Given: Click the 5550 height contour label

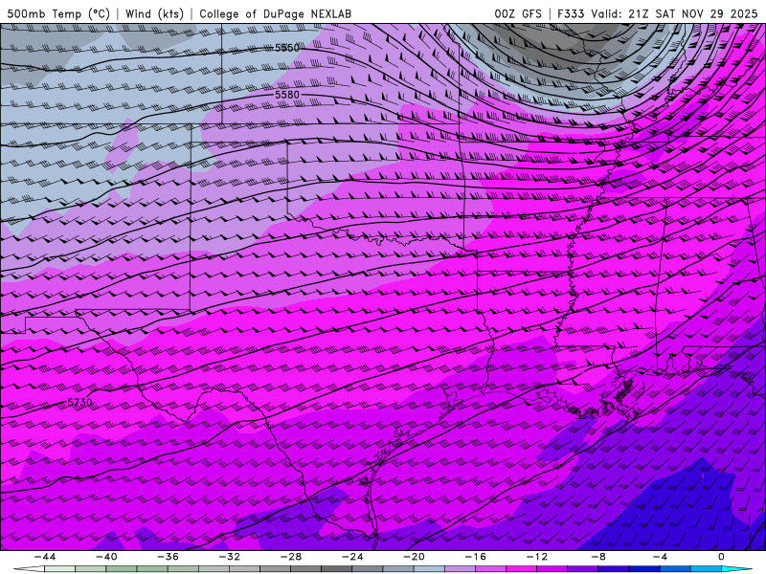Looking at the screenshot, I should tap(286, 48).
